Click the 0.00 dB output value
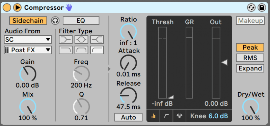Image resolution: width=270 pixels, height=126 pixels. click(x=216, y=103)
